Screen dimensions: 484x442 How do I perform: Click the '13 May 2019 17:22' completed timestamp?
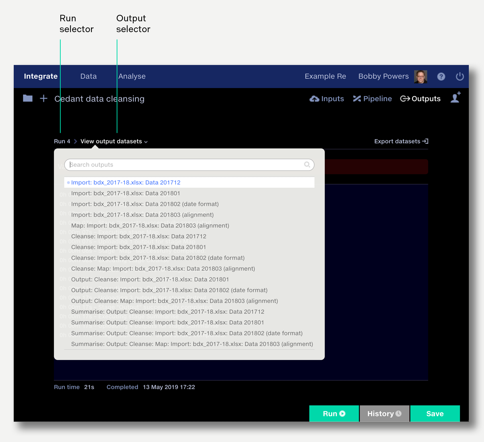pyautogui.click(x=169, y=387)
